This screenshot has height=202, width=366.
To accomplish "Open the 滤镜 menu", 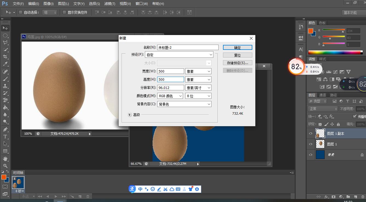I will [110, 4].
